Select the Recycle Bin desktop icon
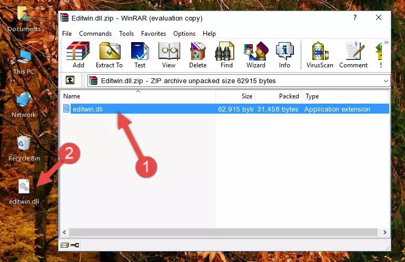Screen dimensions: 405x262 coord(24,148)
